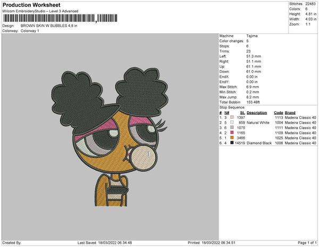Click the Machine value Tajima
Screen dimensions: 319x247
[x=252, y=36]
